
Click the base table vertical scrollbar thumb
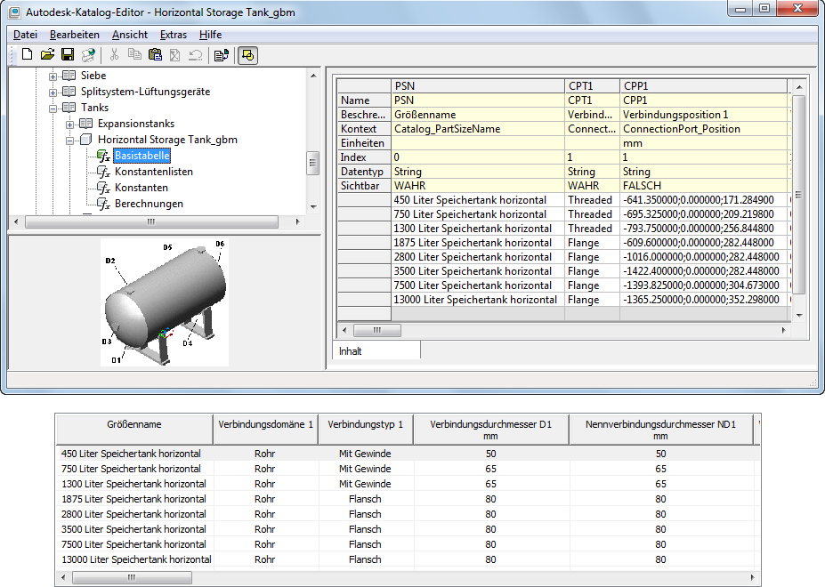click(798, 195)
